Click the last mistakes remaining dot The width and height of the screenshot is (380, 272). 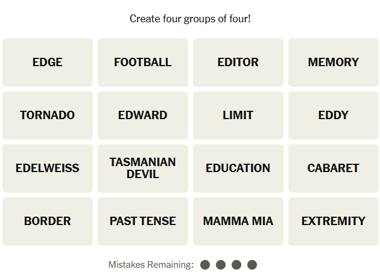point(252,265)
